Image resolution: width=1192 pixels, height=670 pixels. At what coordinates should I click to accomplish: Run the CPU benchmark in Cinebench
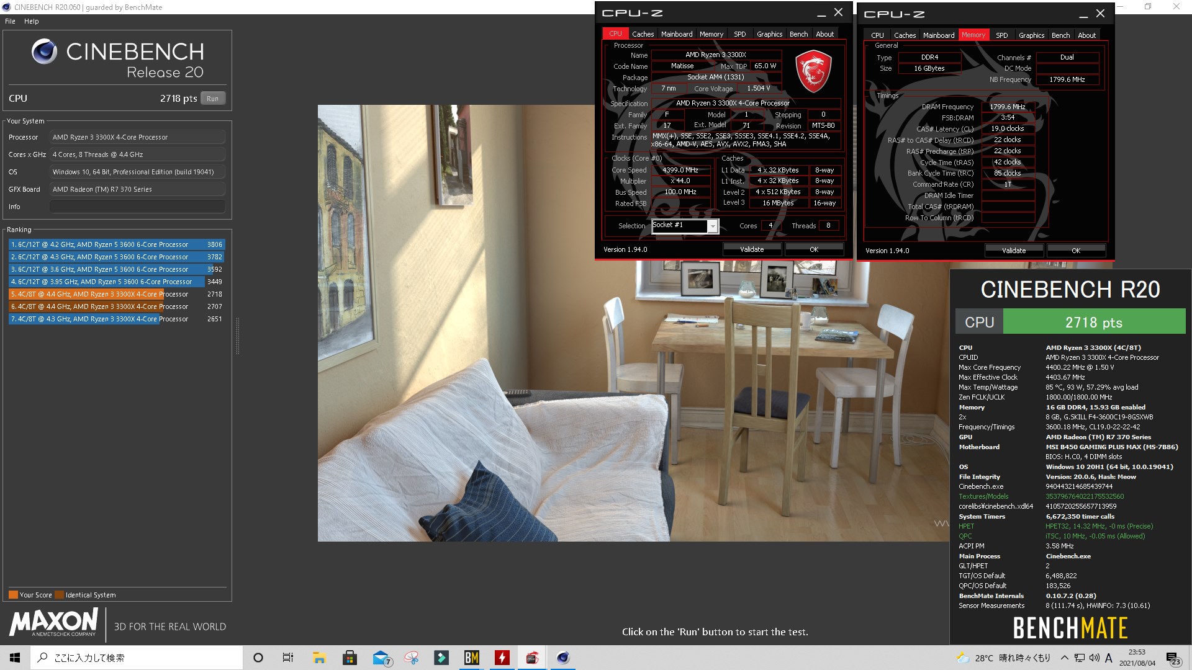pos(213,99)
